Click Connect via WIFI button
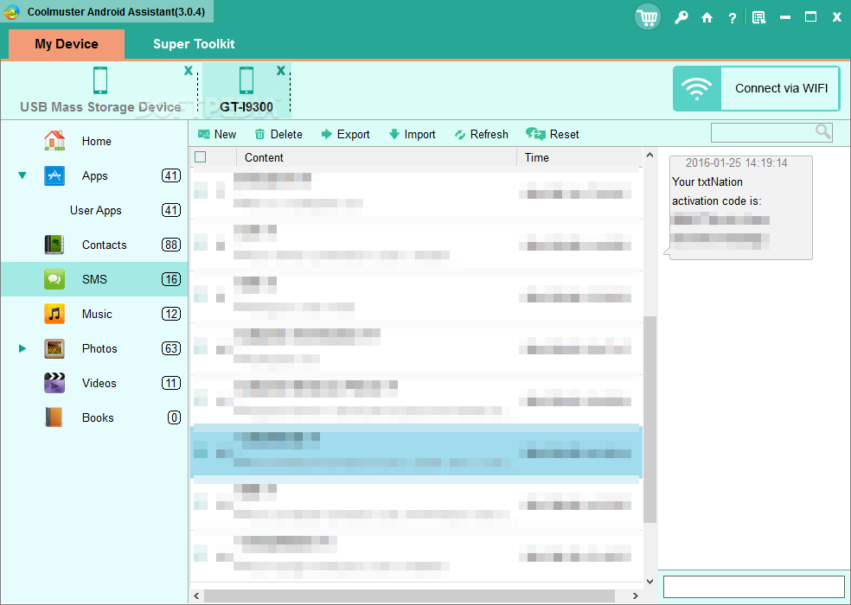 point(756,88)
